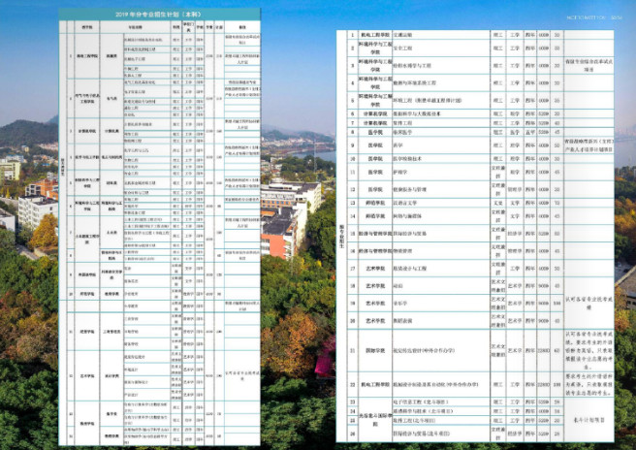Click '健康服务与管理' in row 12
The width and height of the screenshot is (636, 450).
point(410,189)
